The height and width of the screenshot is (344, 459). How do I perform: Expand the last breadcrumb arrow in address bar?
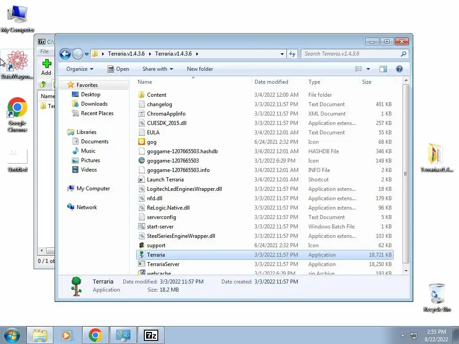pyautogui.click(x=197, y=54)
